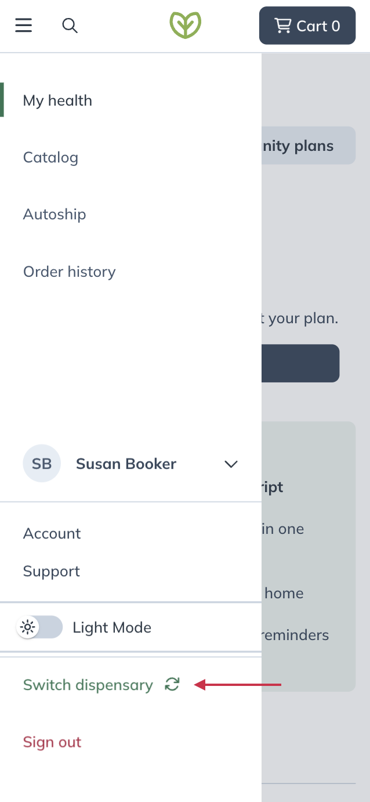Open the Account link

pos(52,533)
